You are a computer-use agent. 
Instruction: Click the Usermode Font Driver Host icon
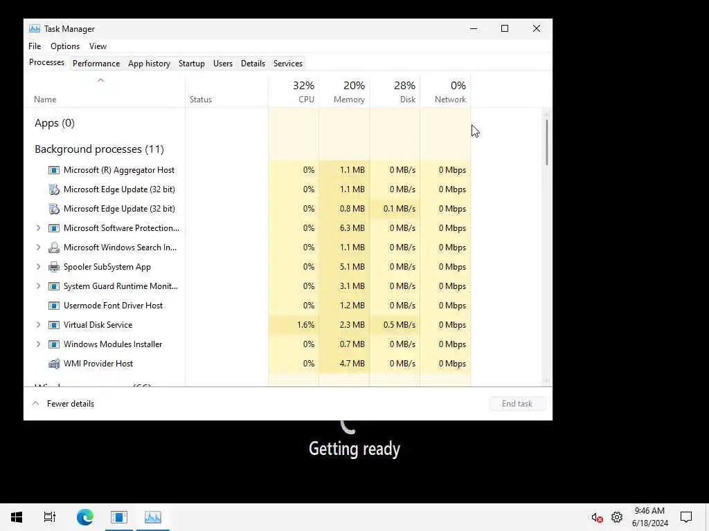pos(54,306)
